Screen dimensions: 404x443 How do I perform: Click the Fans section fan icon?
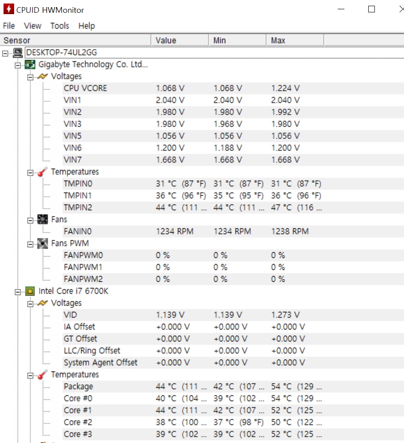[x=42, y=219]
